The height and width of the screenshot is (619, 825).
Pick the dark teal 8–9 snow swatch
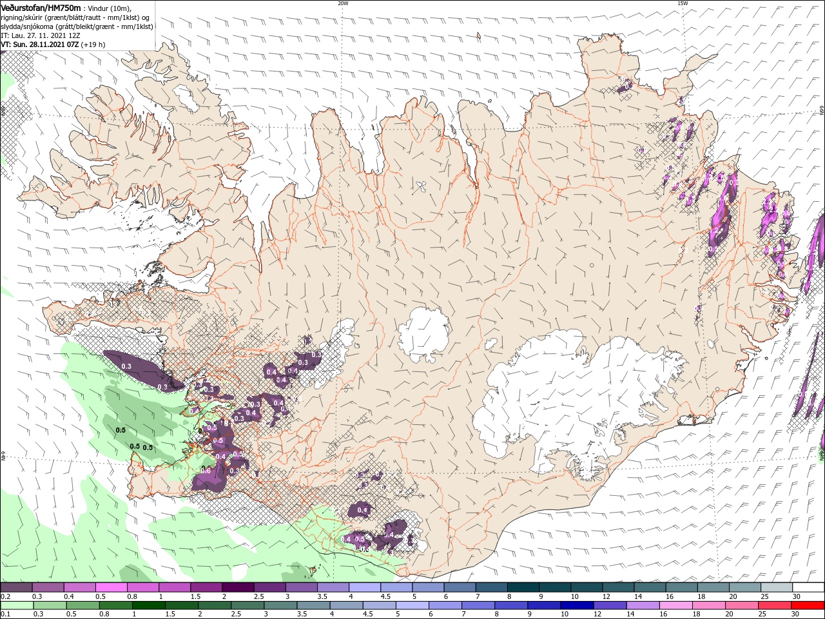[523, 587]
